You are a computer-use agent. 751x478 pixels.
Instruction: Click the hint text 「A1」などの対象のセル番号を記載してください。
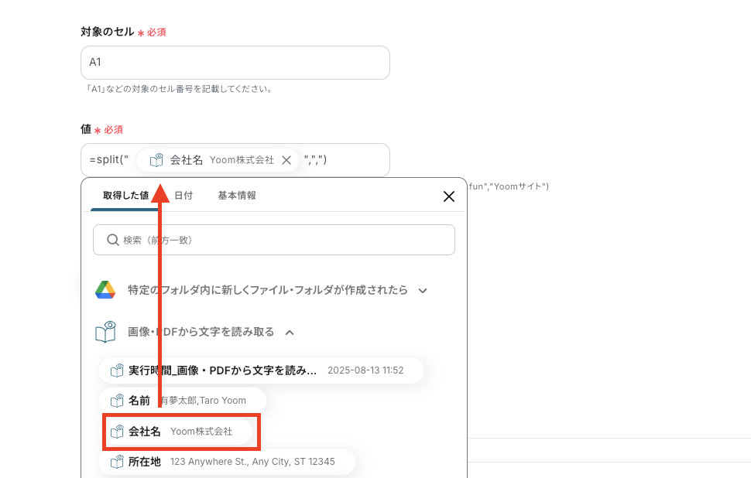[x=178, y=89]
